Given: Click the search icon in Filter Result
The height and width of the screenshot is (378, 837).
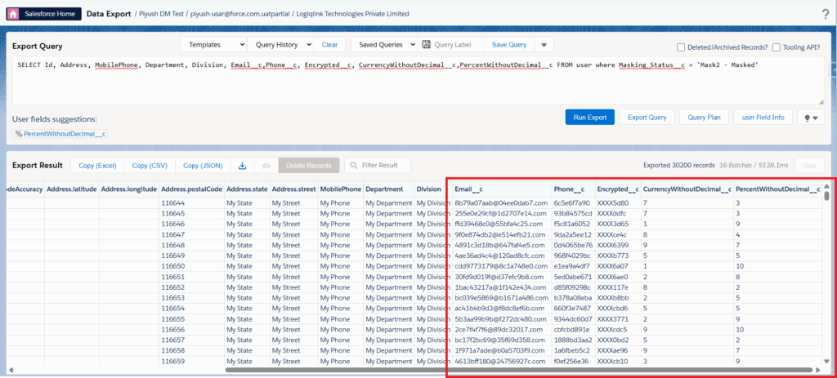Looking at the screenshot, I should [x=352, y=166].
